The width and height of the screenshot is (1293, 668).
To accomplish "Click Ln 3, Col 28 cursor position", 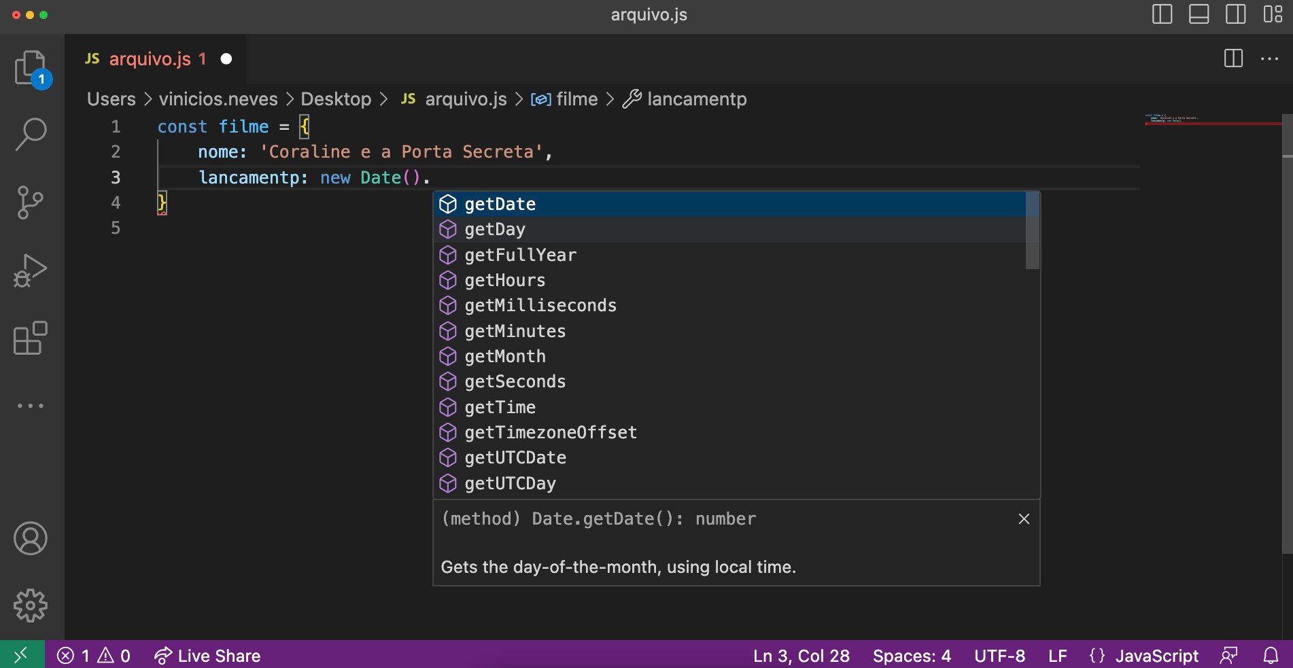I will click(801, 656).
